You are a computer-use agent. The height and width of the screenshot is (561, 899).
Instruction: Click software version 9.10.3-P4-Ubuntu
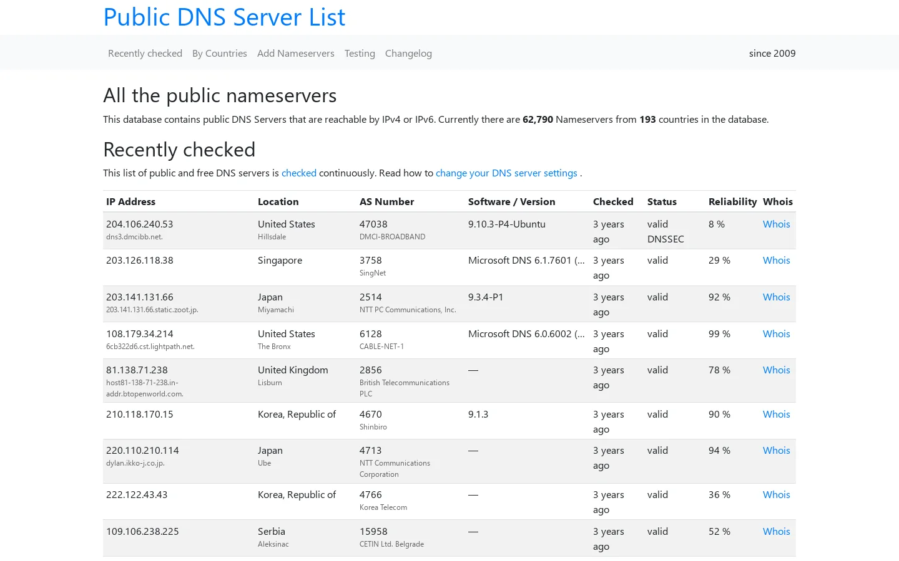pyautogui.click(x=506, y=224)
